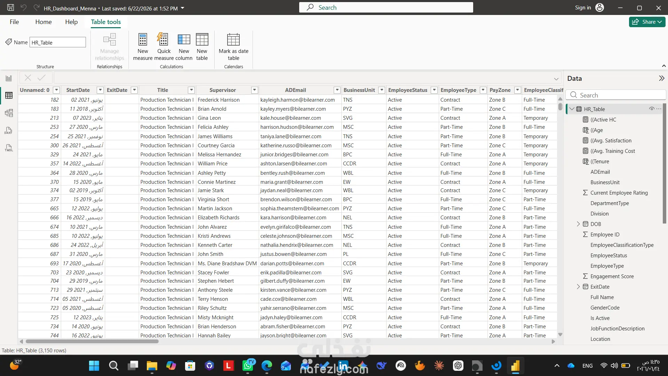Open filter dropdown on ADEmail column
Image resolution: width=668 pixels, height=376 pixels.
pyautogui.click(x=337, y=90)
